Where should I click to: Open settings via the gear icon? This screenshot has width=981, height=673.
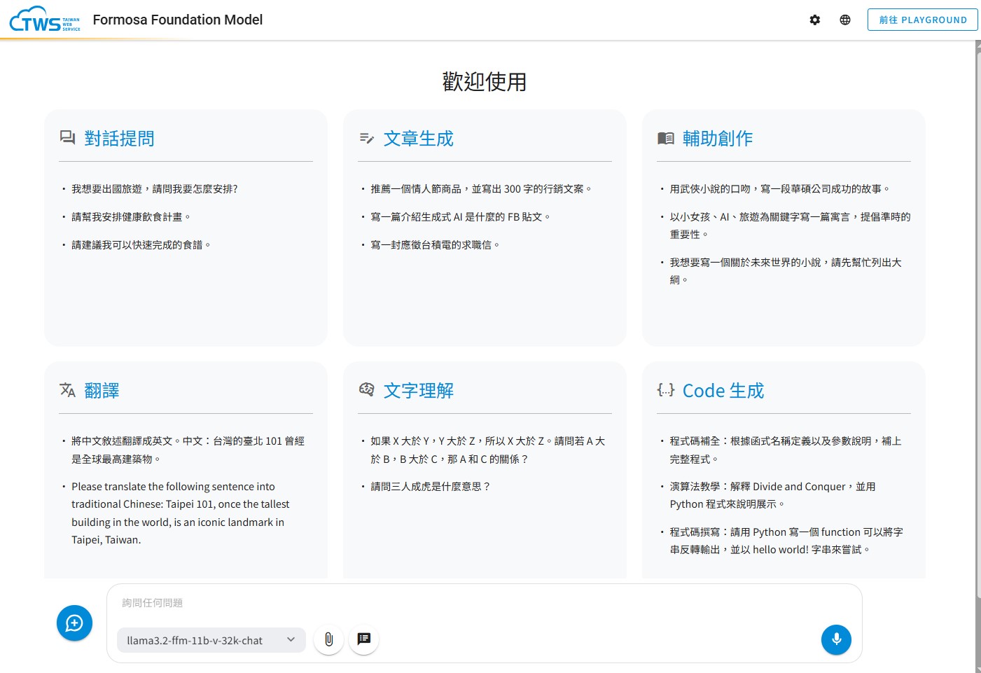(814, 20)
